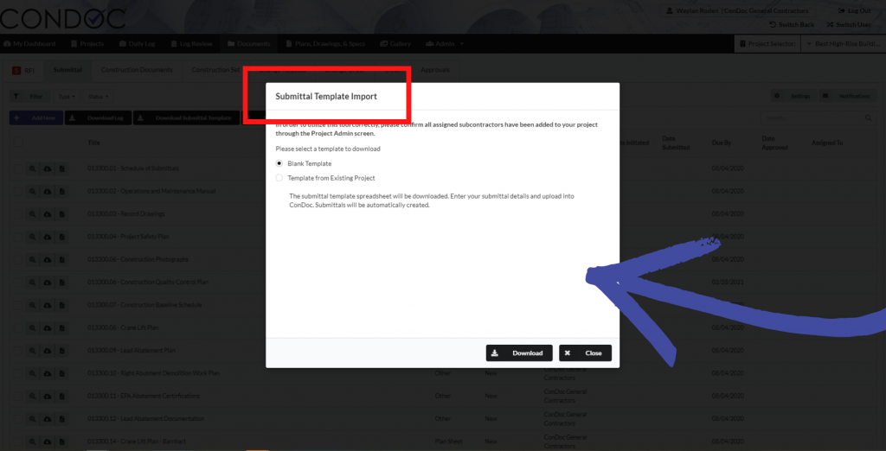Click the user profile icon beside Waylan Roden

coord(671,10)
